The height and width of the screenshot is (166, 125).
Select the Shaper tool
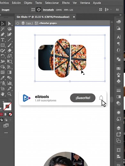tap(3, 51)
